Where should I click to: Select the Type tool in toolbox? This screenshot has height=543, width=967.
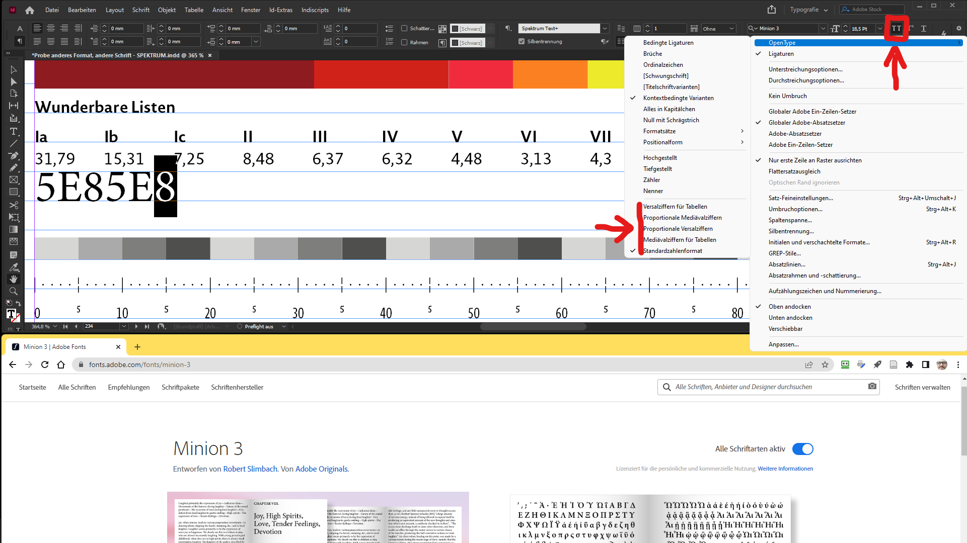click(x=14, y=131)
